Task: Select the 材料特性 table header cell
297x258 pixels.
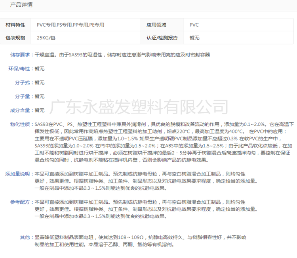Action: click(x=15, y=25)
